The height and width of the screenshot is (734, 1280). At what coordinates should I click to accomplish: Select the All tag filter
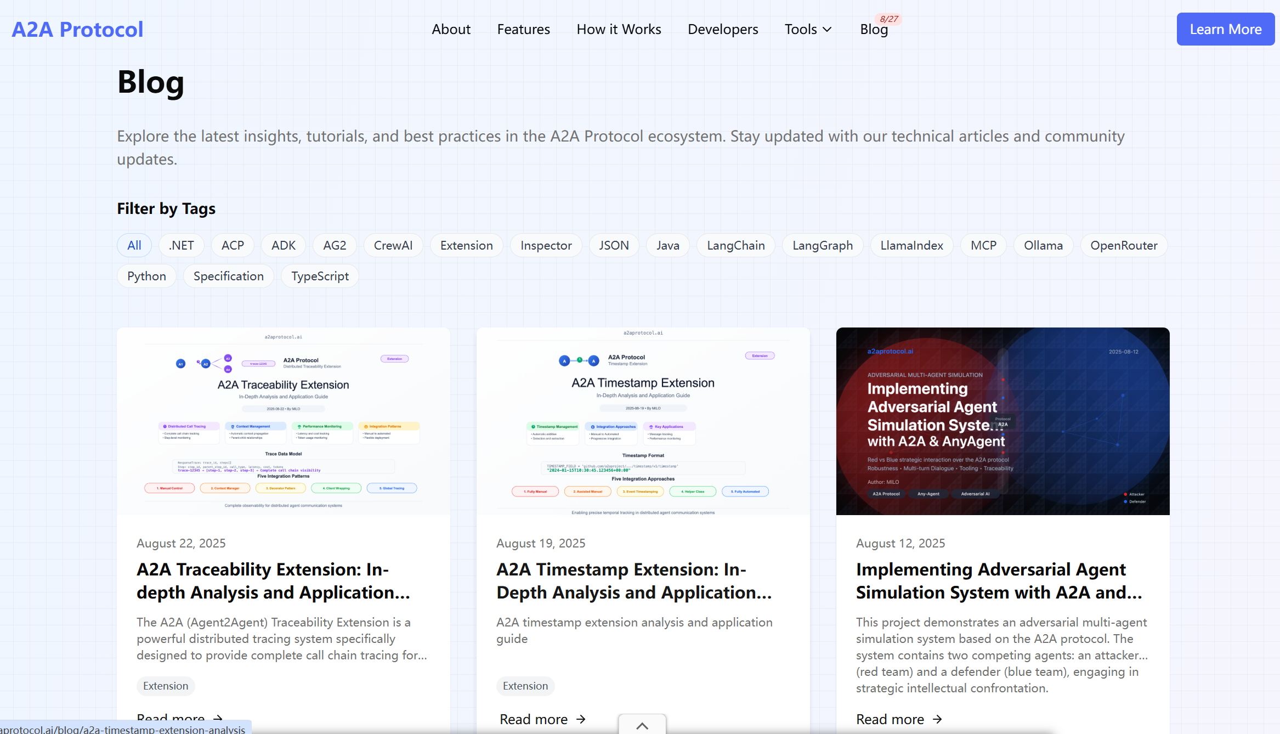pos(134,245)
